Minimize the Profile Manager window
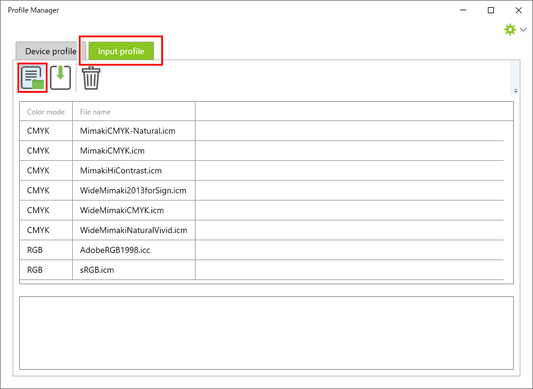Screen dimensions: 533x389 click(463, 10)
